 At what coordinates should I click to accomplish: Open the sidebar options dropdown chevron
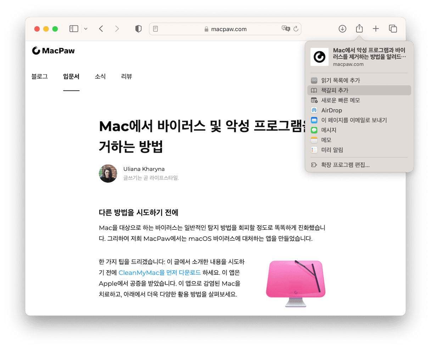tap(86, 29)
